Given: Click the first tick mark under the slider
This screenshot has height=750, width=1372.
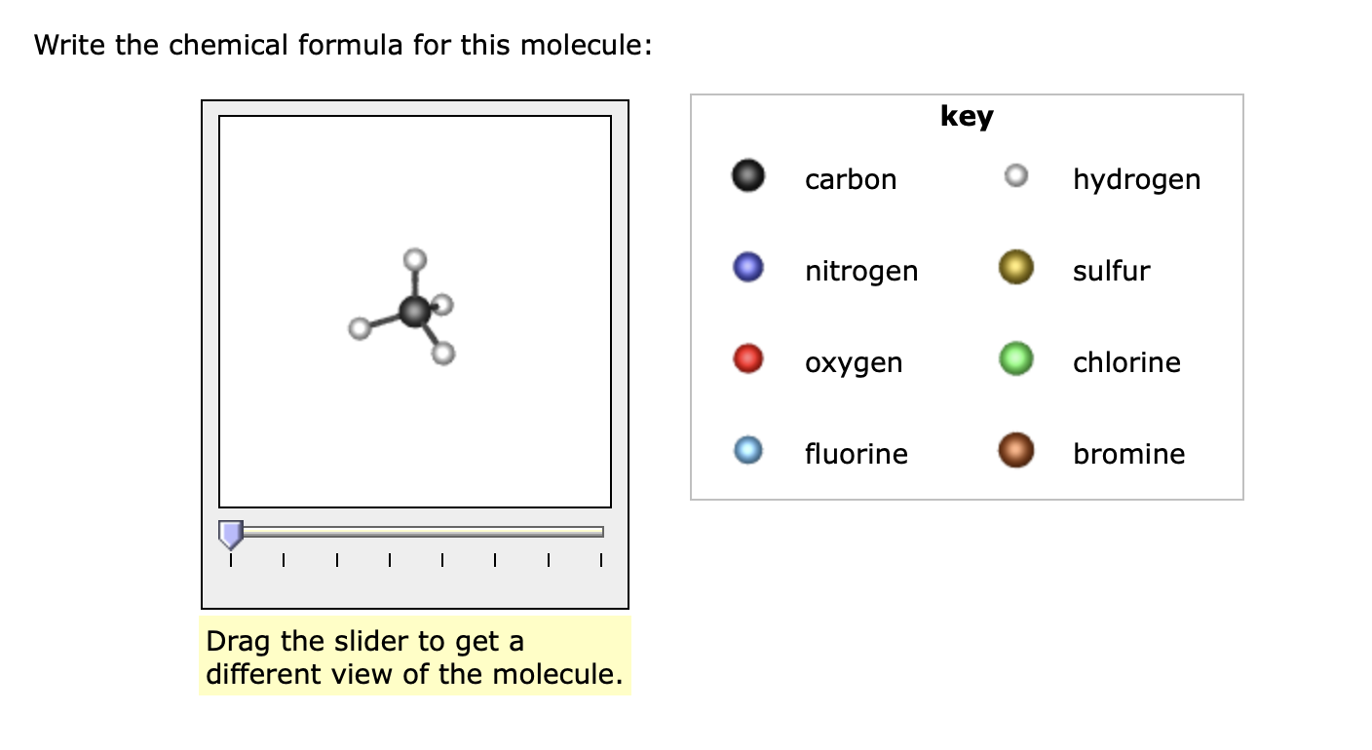Looking at the screenshot, I should point(231,560).
